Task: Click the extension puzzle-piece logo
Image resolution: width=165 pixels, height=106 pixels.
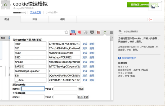Action: click(x=5, y=5)
